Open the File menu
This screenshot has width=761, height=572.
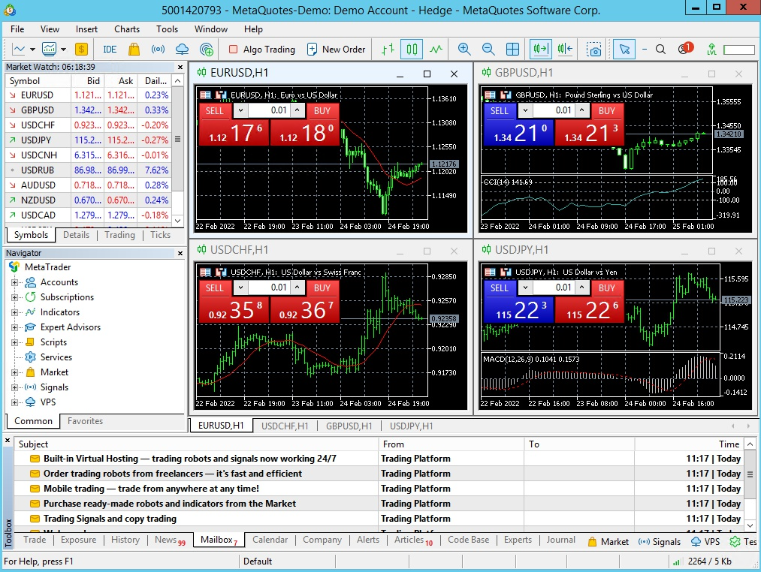tap(17, 29)
